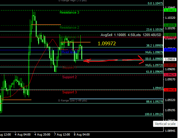Click the 38.2 1.09959 Fibonacci label

[155, 46]
